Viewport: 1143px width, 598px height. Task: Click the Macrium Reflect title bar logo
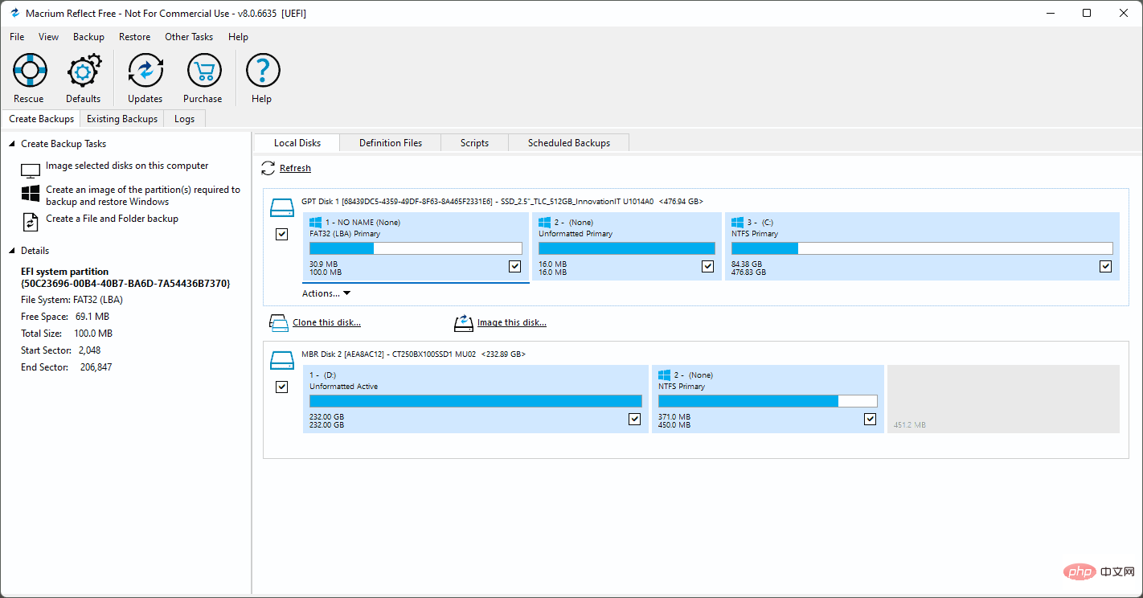coord(14,13)
